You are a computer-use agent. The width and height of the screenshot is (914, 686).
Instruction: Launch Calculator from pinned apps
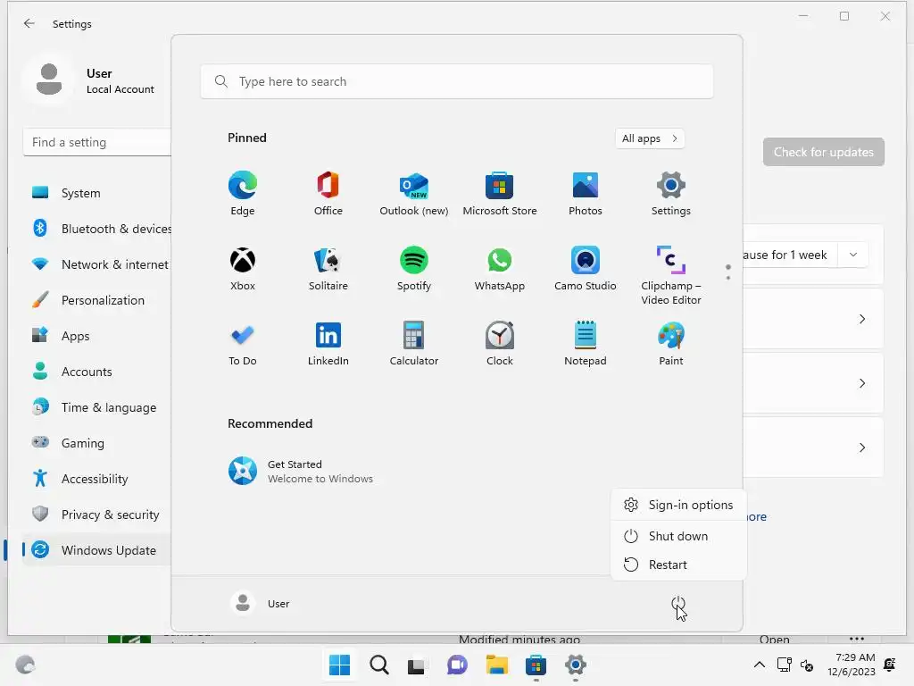click(x=414, y=344)
